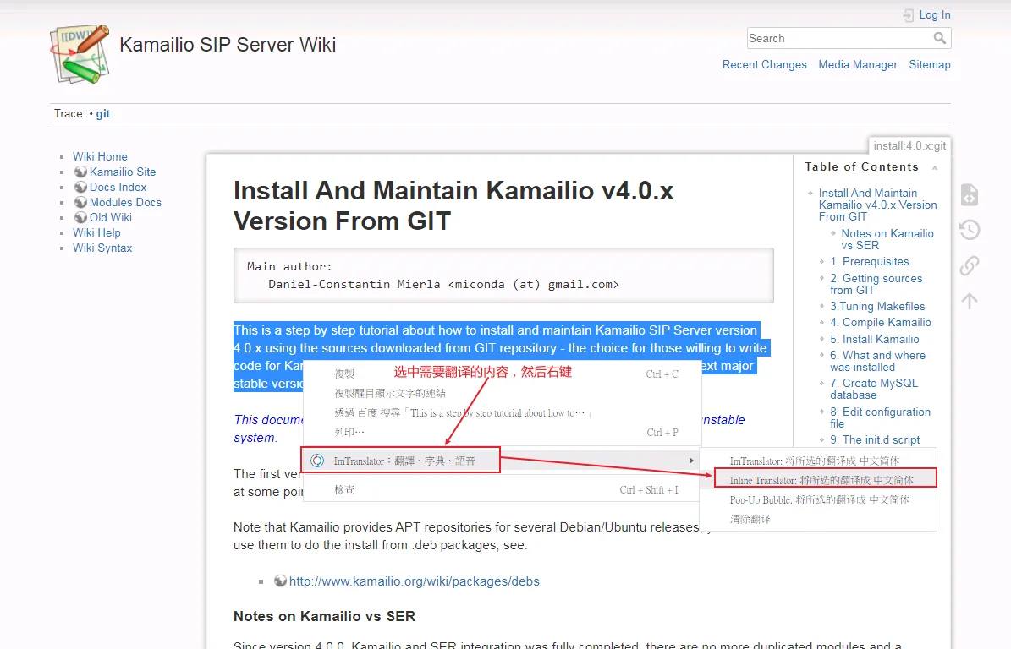The height and width of the screenshot is (649, 1011).
Task: Click the Log In link
Action: [934, 15]
